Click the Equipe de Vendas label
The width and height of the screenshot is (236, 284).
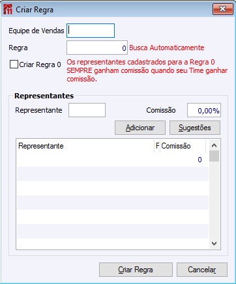(37, 31)
